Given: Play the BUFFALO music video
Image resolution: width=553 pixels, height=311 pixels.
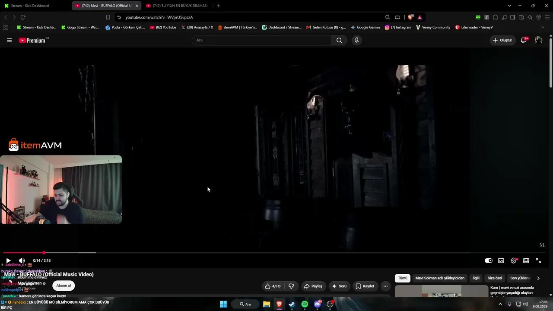Looking at the screenshot, I should tap(8, 260).
